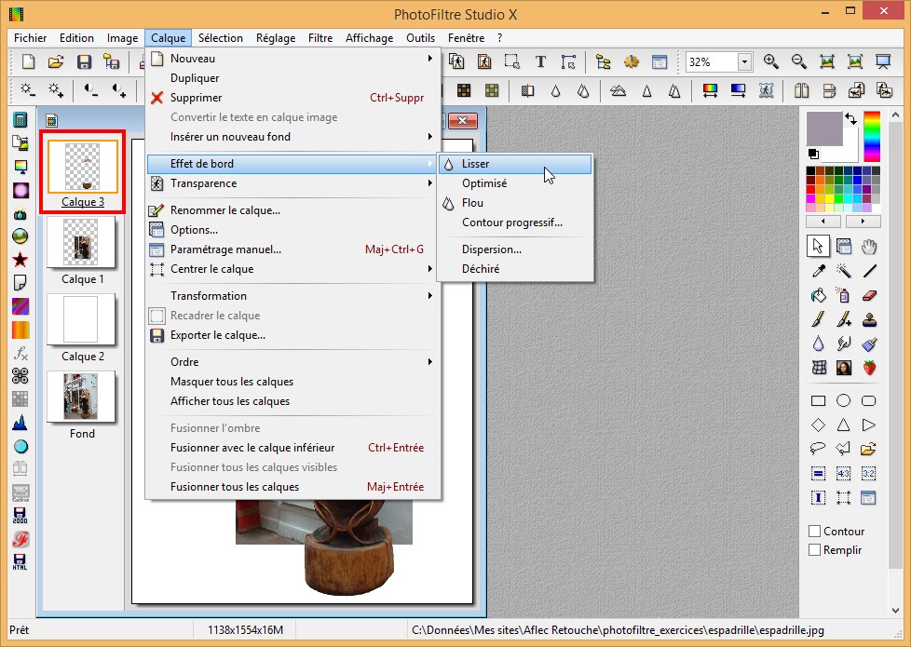Select the Selection arrow tool
The height and width of the screenshot is (647, 911).
point(818,247)
